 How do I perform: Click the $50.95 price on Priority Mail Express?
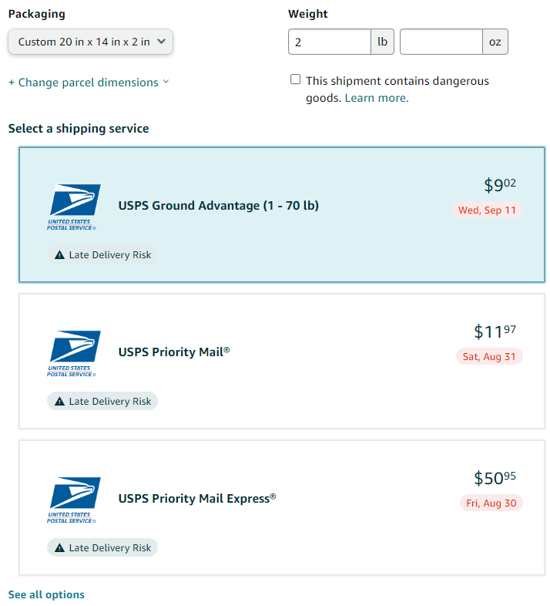pos(495,478)
